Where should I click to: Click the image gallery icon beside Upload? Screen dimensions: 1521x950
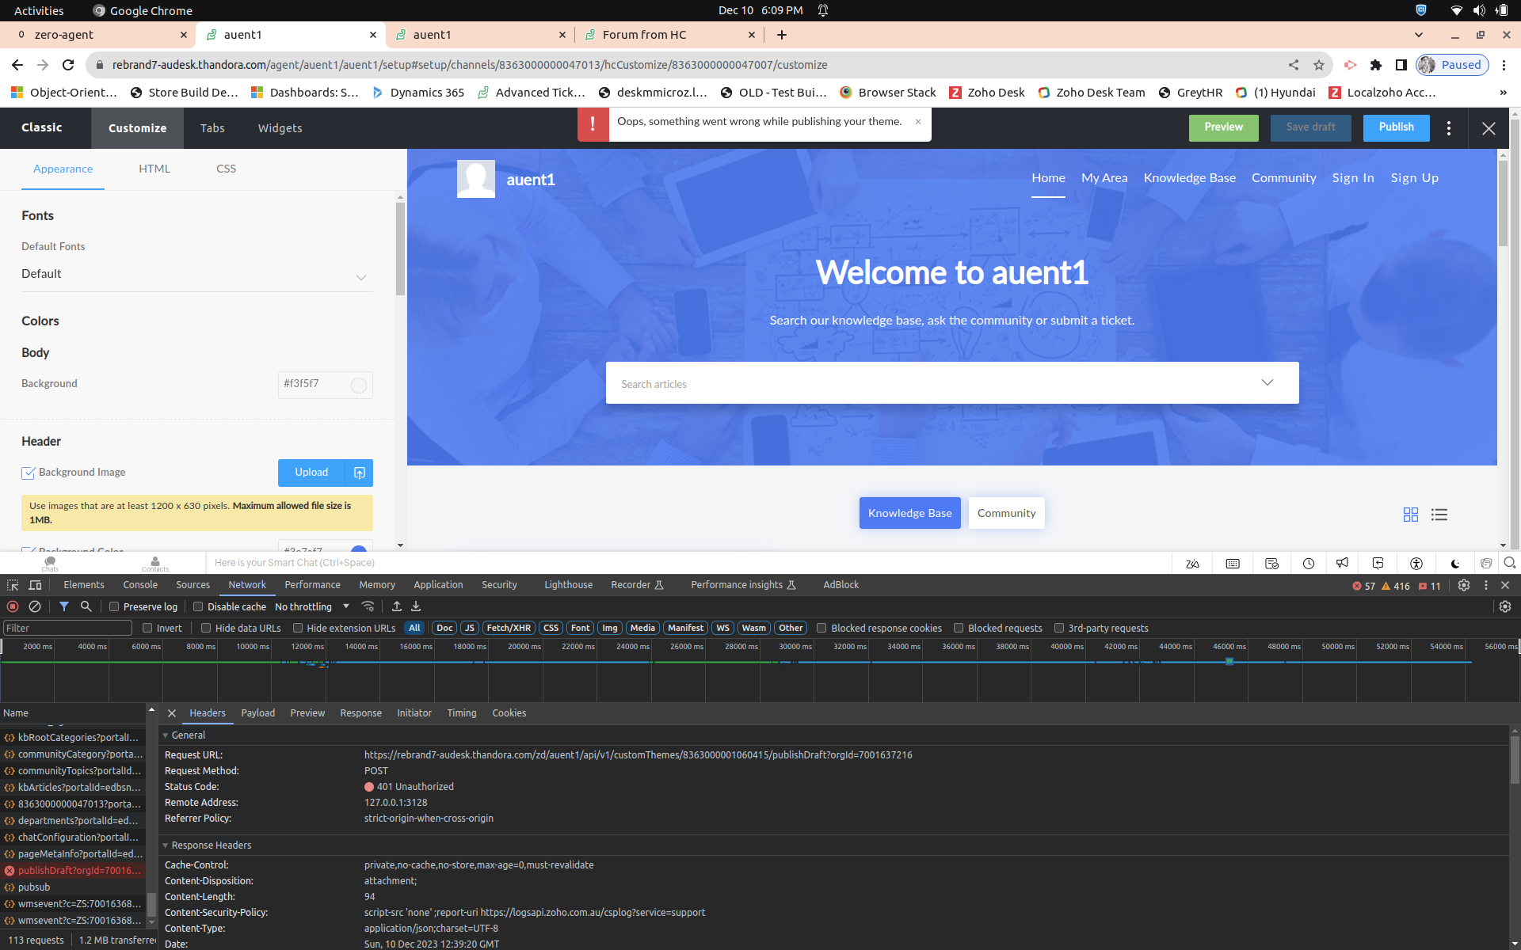(x=359, y=473)
